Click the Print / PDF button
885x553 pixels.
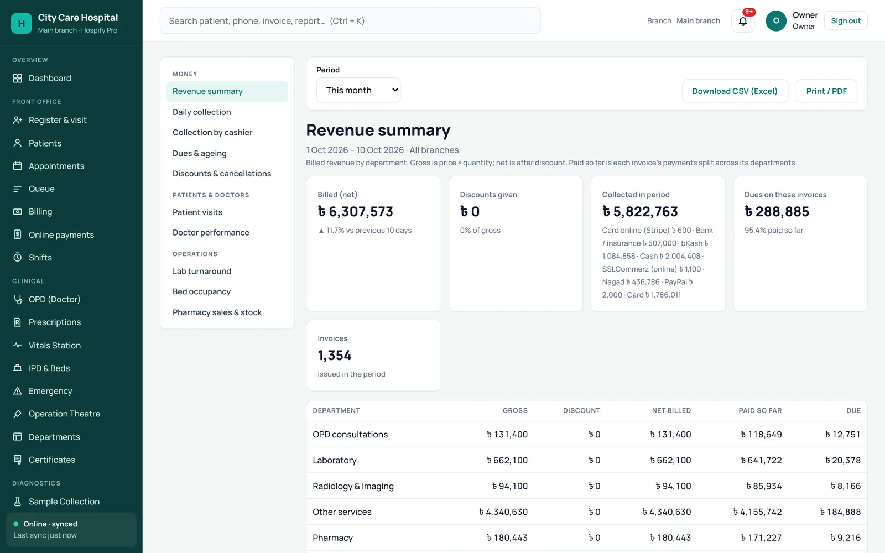click(826, 91)
